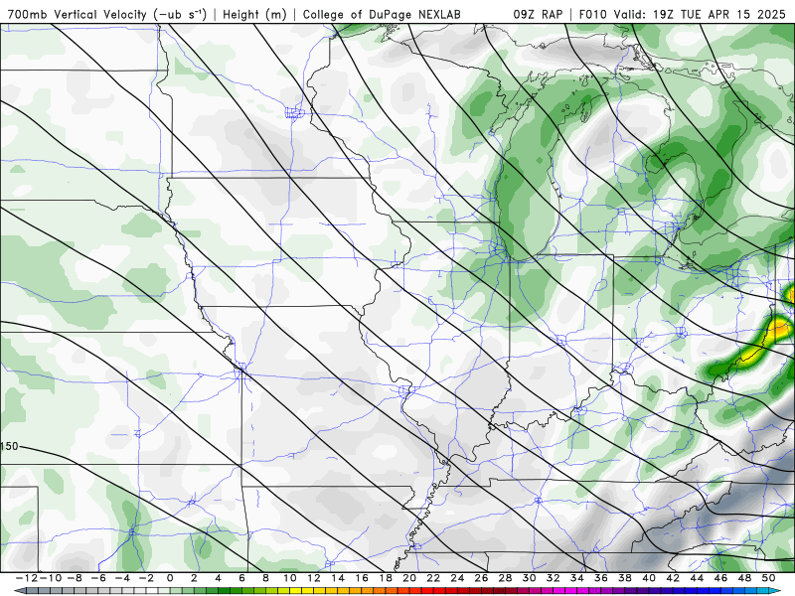The width and height of the screenshot is (795, 596).
Task: Click 'College of DuPage NEXLAB' text
Action: tap(382, 14)
